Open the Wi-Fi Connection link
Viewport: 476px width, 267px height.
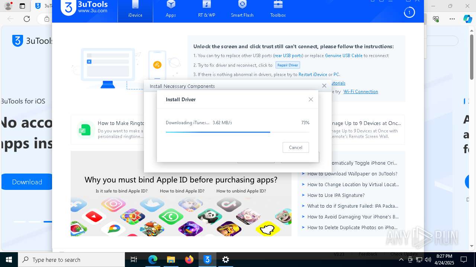point(361,92)
